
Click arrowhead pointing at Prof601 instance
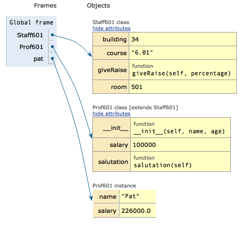click(91, 198)
